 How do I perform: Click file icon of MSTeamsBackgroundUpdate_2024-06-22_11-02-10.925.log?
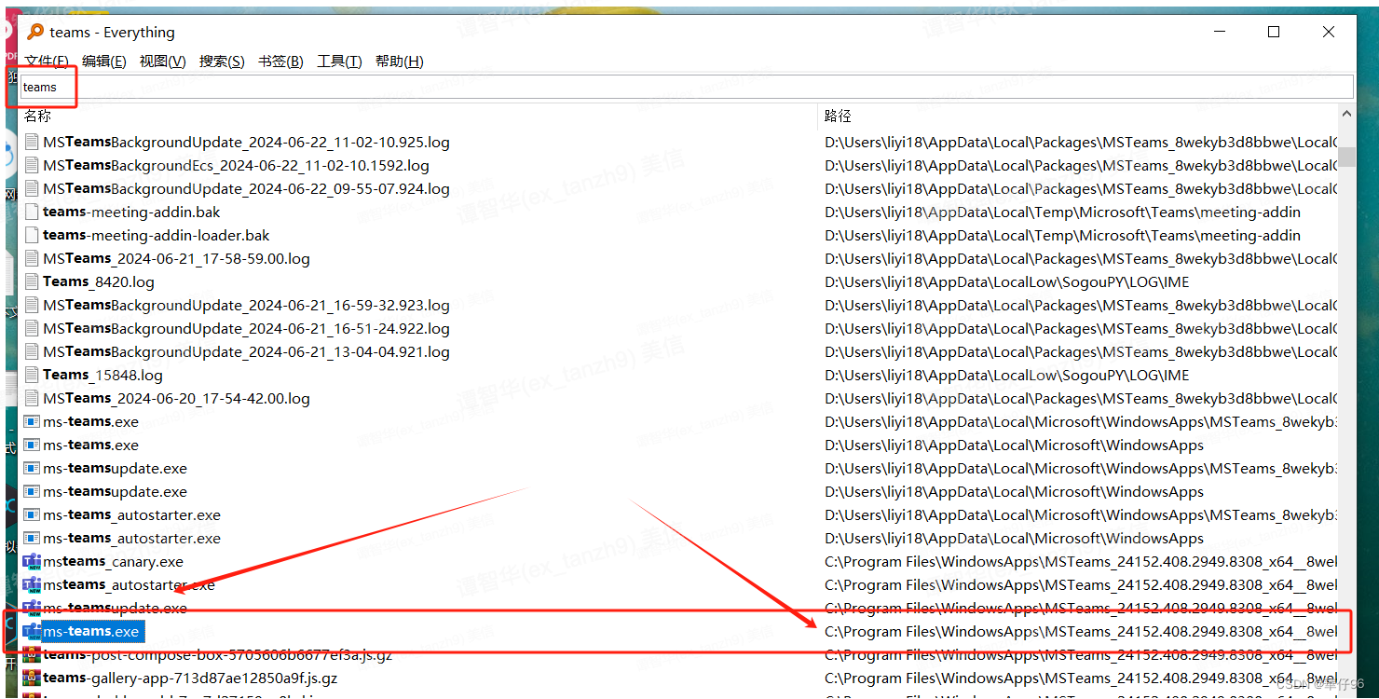[x=32, y=143]
